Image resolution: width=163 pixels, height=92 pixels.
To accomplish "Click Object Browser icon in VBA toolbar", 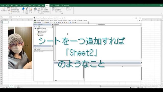I will [66, 22].
